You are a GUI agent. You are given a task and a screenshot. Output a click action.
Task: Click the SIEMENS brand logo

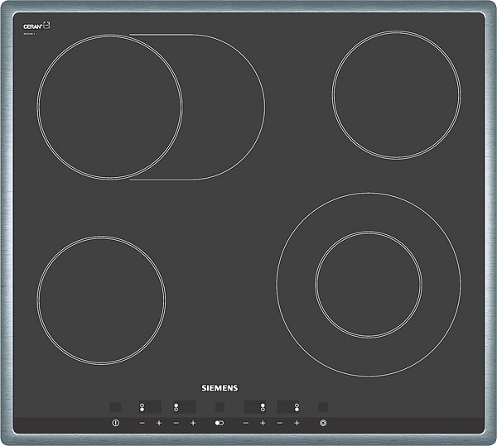220,388
